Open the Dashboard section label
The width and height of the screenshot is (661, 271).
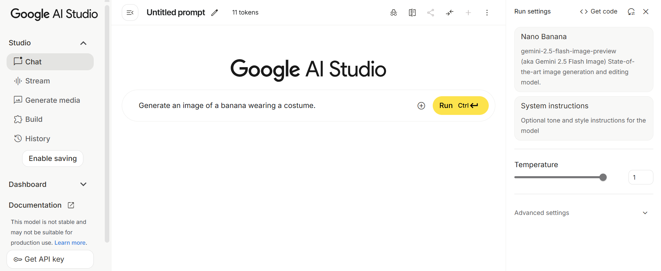click(28, 184)
